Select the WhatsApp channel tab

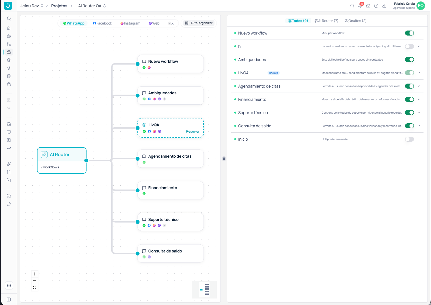pos(74,23)
